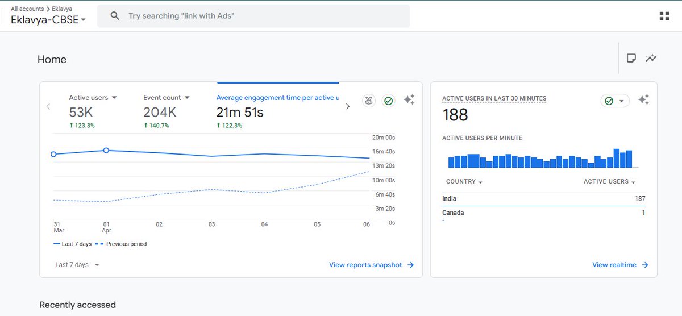Viewport: 682px width, 316px height.
Task: Open the Google apps grid icon
Action: [x=664, y=16]
